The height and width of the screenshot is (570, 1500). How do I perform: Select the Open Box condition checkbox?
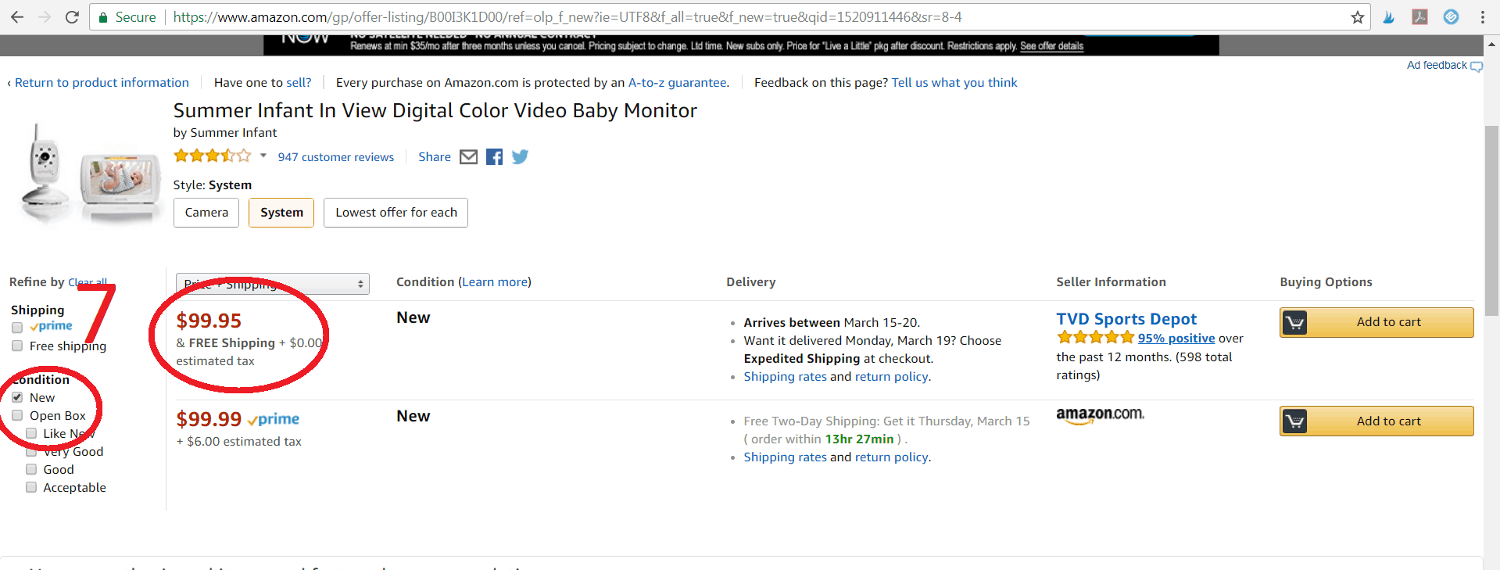click(x=16, y=415)
